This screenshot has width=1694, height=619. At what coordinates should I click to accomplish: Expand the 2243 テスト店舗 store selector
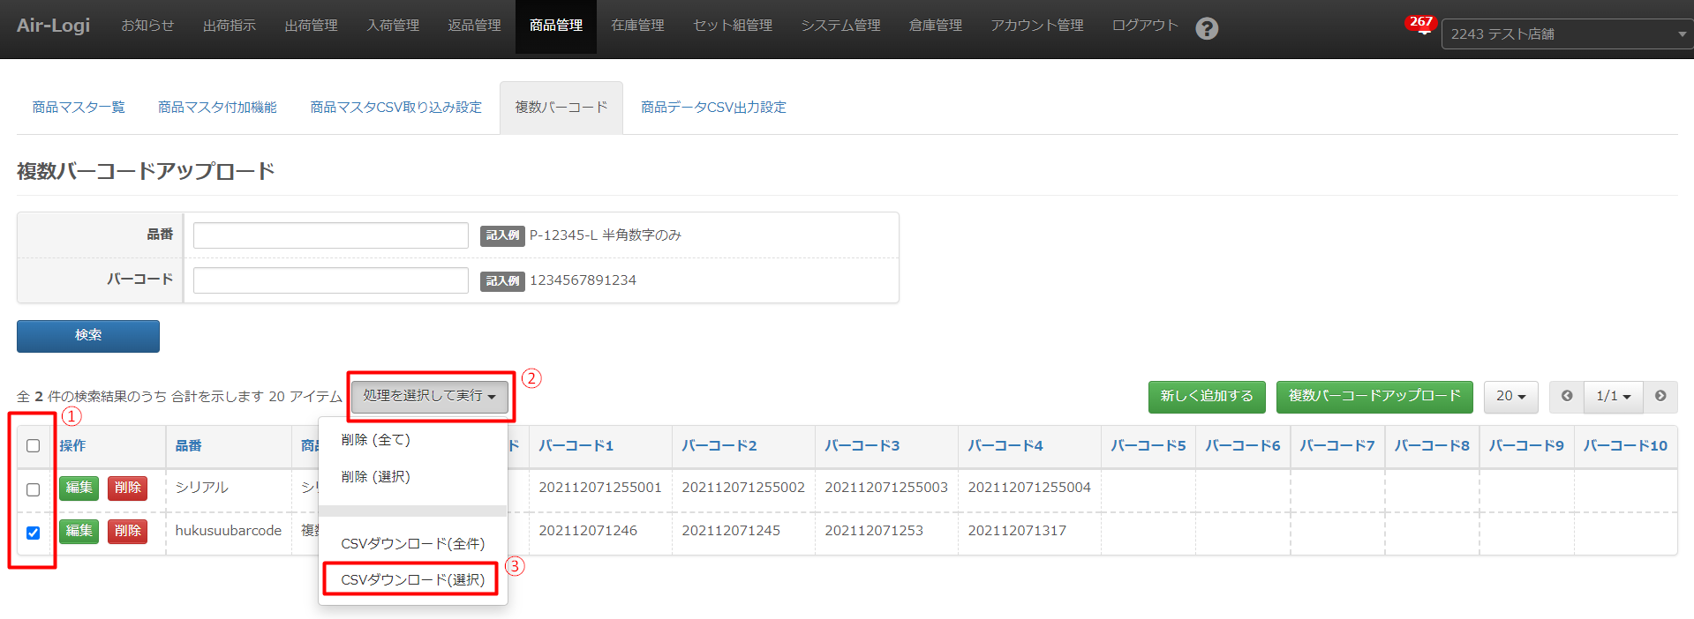pos(1566,34)
